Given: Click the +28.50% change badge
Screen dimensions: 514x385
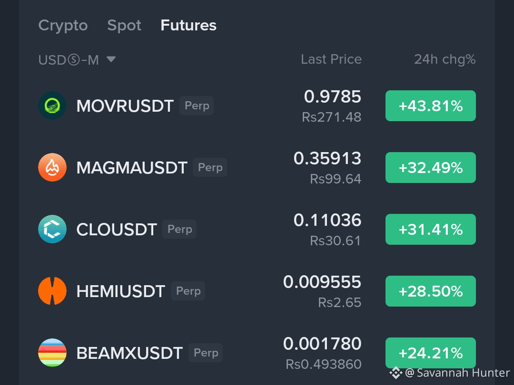Looking at the screenshot, I should click(x=430, y=291).
